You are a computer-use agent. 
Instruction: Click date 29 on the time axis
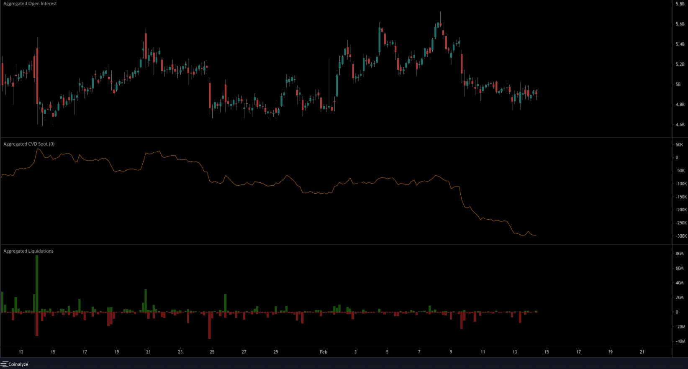pyautogui.click(x=276, y=352)
